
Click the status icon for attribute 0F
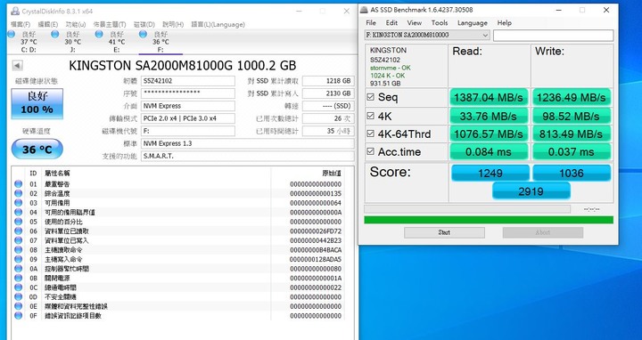pos(19,315)
